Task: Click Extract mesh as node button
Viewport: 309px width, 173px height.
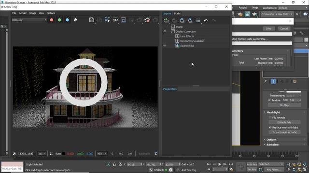Action: click(x=284, y=132)
